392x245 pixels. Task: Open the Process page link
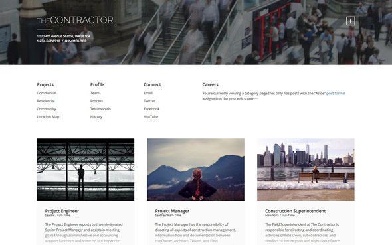coord(96,101)
